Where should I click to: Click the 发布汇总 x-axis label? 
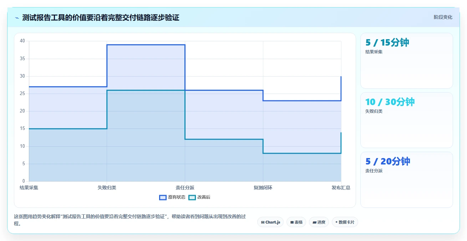[341, 188]
